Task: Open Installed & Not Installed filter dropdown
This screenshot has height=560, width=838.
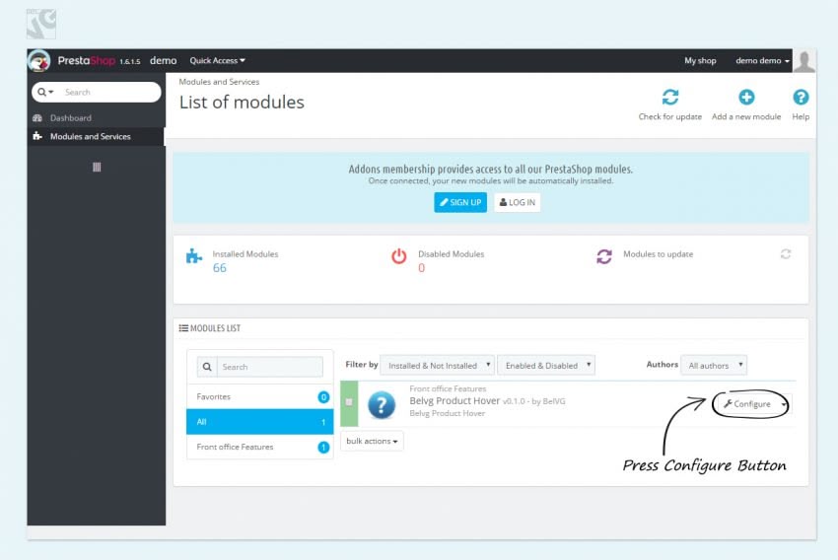Action: pos(437,366)
